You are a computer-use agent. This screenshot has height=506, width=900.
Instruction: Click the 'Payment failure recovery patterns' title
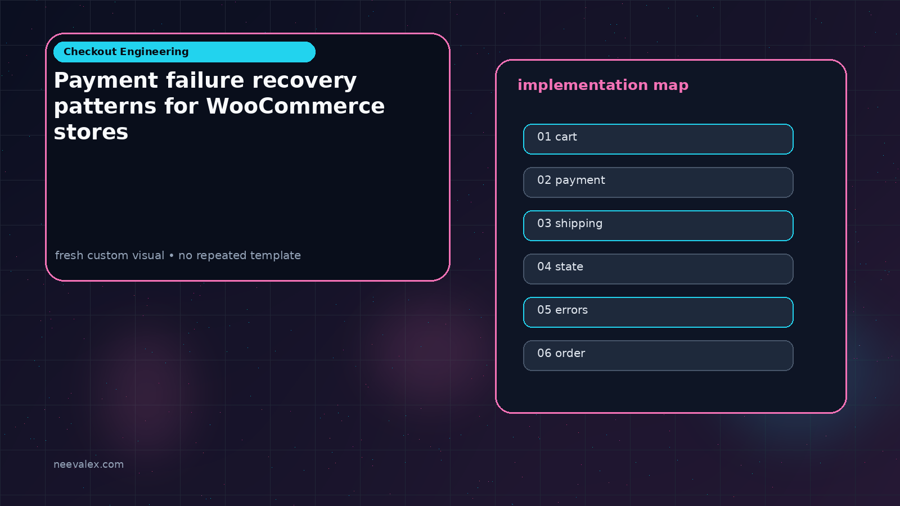click(219, 106)
